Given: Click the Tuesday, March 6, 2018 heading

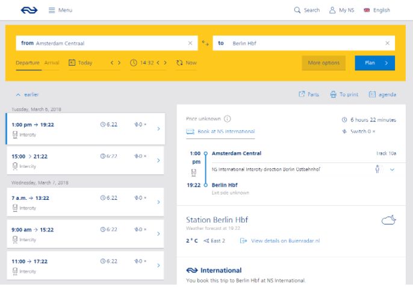Looking at the screenshot, I should coord(36,109).
